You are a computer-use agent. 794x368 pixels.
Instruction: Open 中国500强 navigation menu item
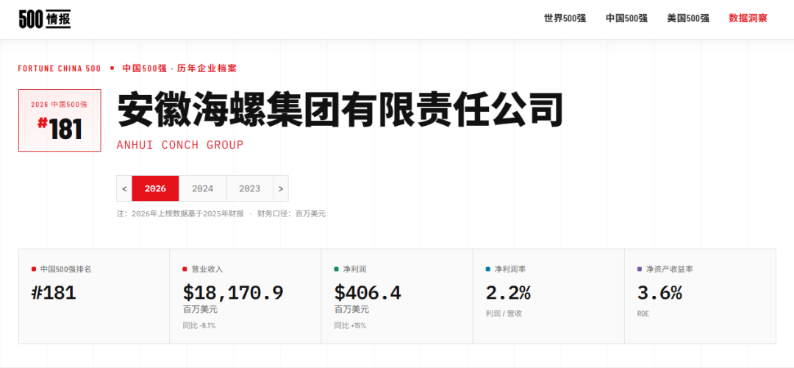[x=627, y=18]
